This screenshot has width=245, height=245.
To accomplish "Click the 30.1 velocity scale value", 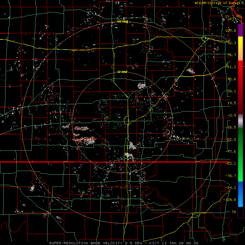I will pos(232,91).
